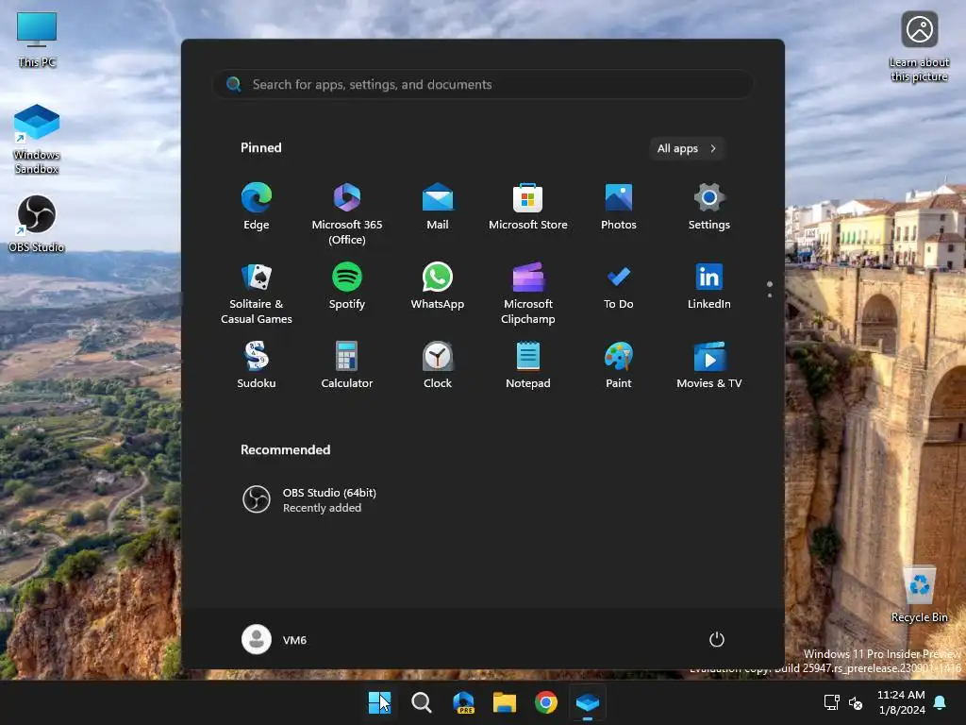Open LinkedIn pinned app
Viewport: 966px width, 725px height.
(709, 286)
